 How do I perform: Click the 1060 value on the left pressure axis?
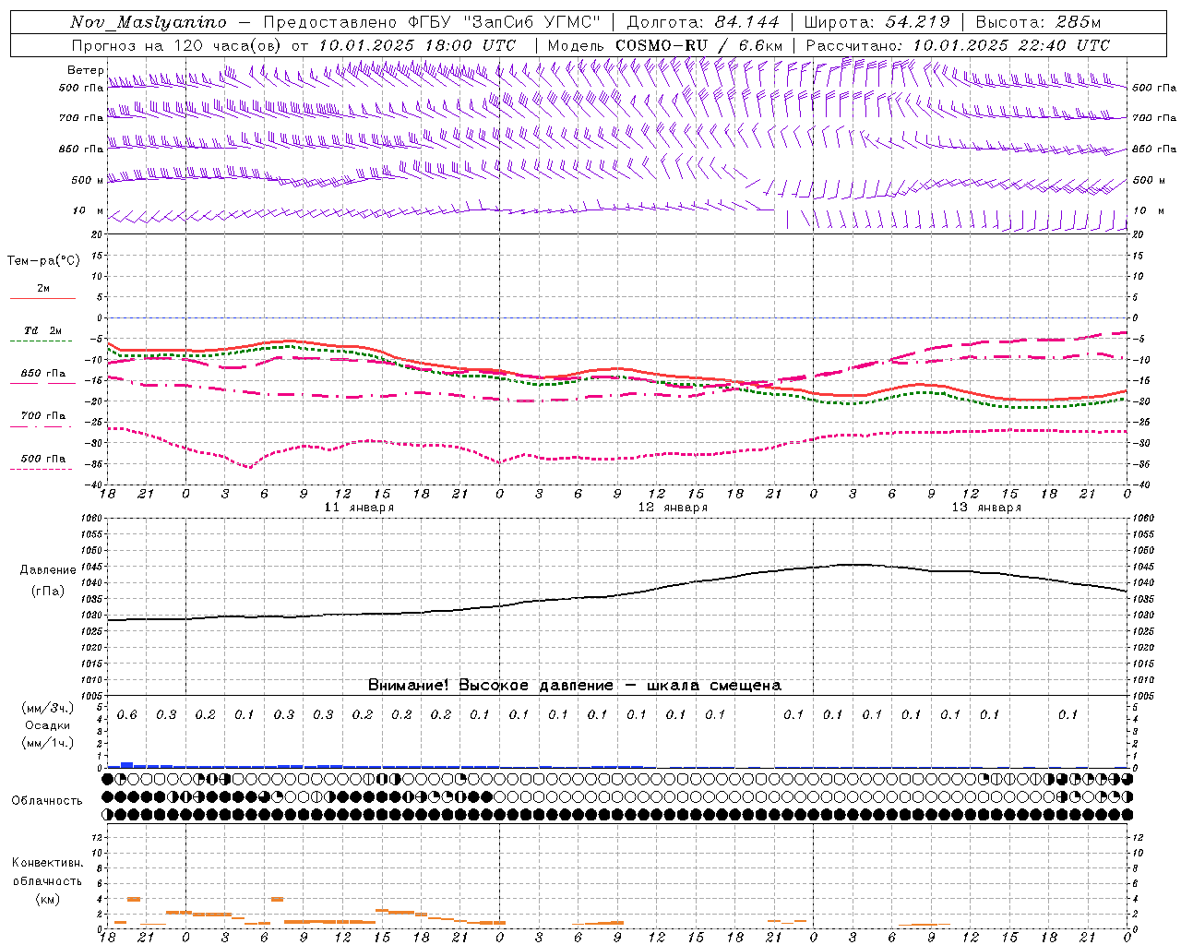[x=91, y=519]
